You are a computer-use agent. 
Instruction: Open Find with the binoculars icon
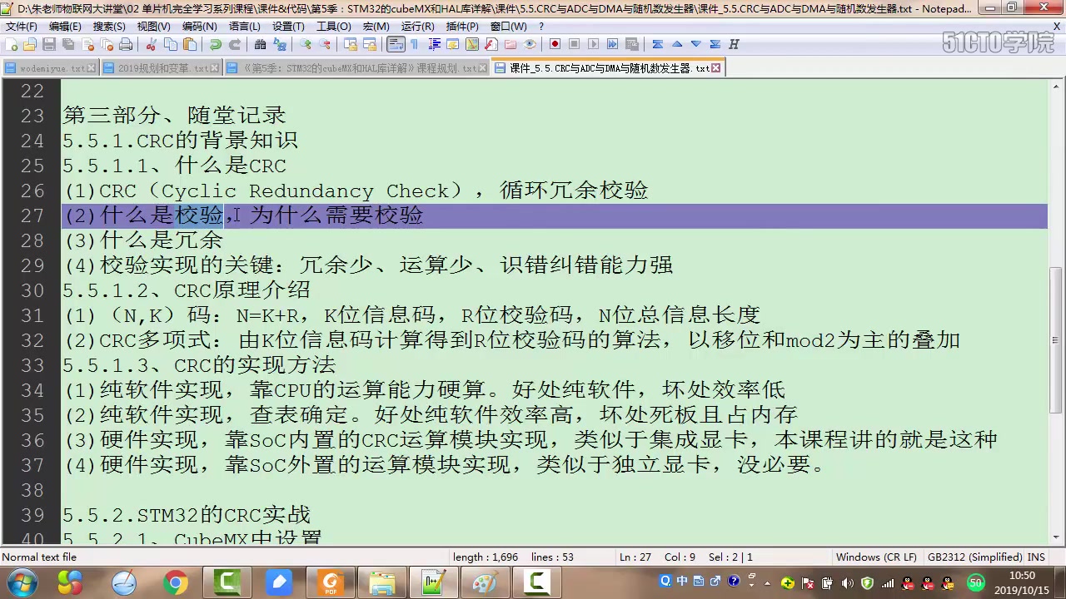point(260,44)
